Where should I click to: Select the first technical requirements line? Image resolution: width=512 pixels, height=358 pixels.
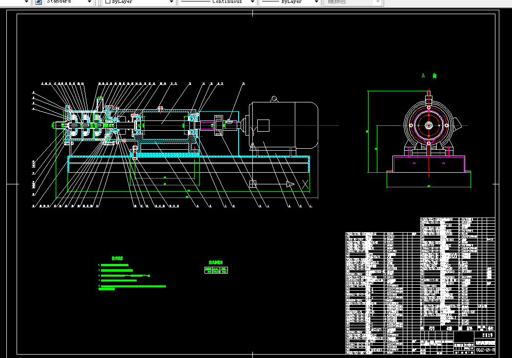tap(114, 265)
